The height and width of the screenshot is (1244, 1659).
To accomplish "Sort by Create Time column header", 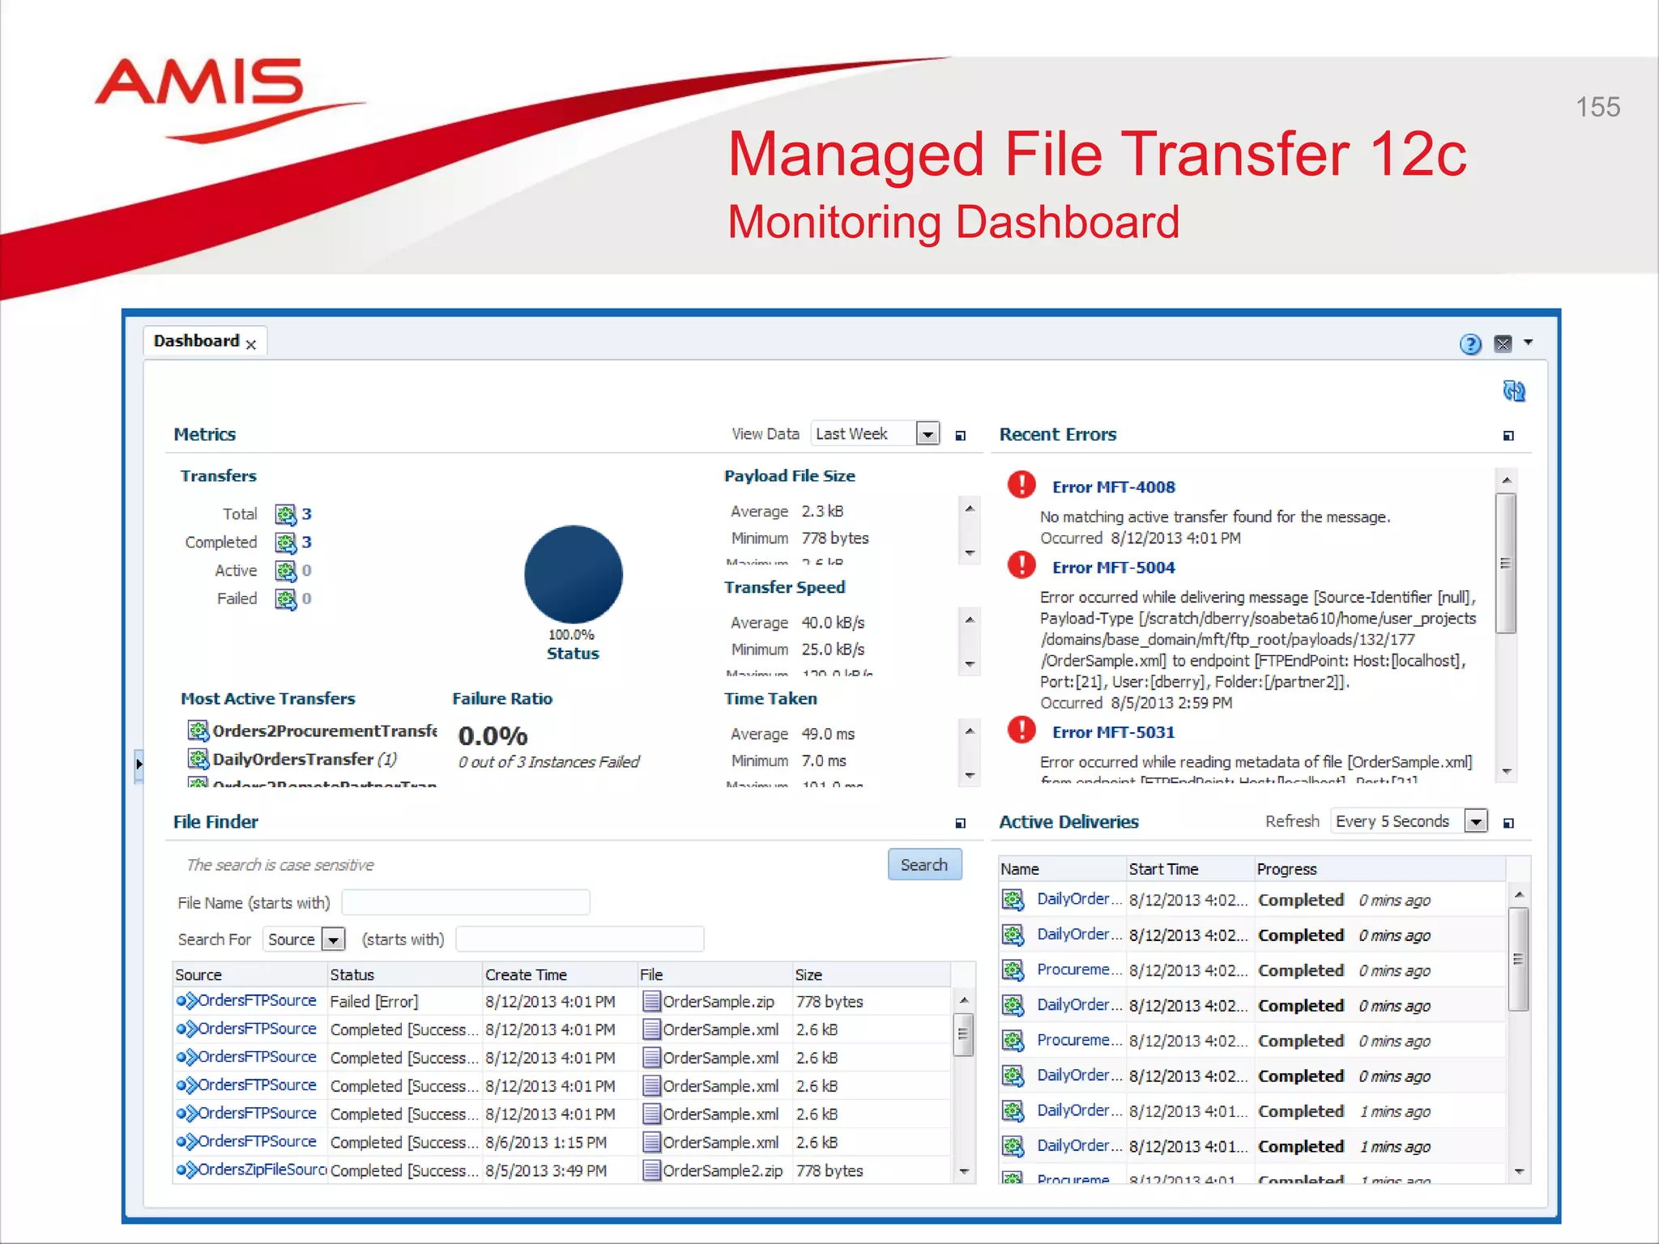I will pos(559,975).
